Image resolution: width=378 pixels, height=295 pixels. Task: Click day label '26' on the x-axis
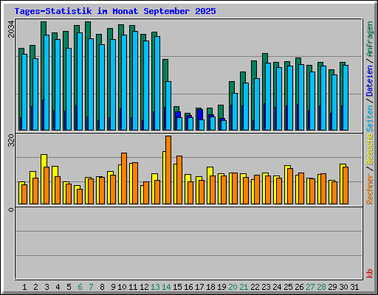pyautogui.click(x=299, y=287)
